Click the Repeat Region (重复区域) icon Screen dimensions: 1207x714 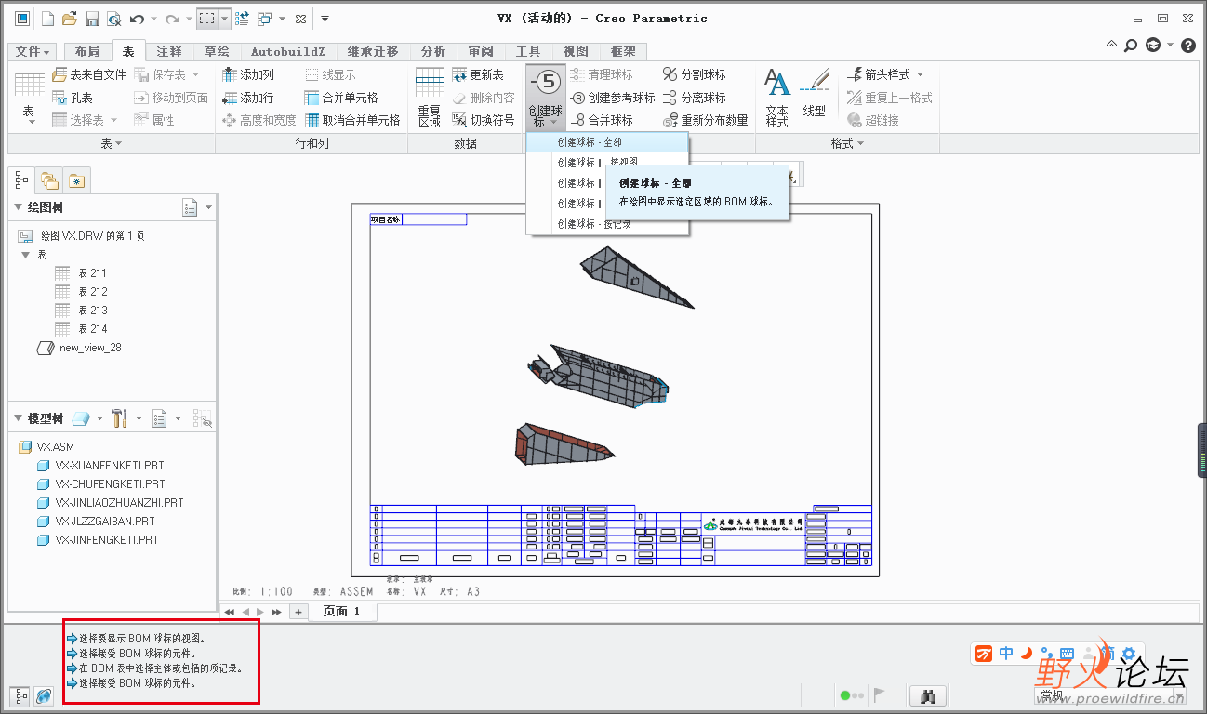click(430, 97)
